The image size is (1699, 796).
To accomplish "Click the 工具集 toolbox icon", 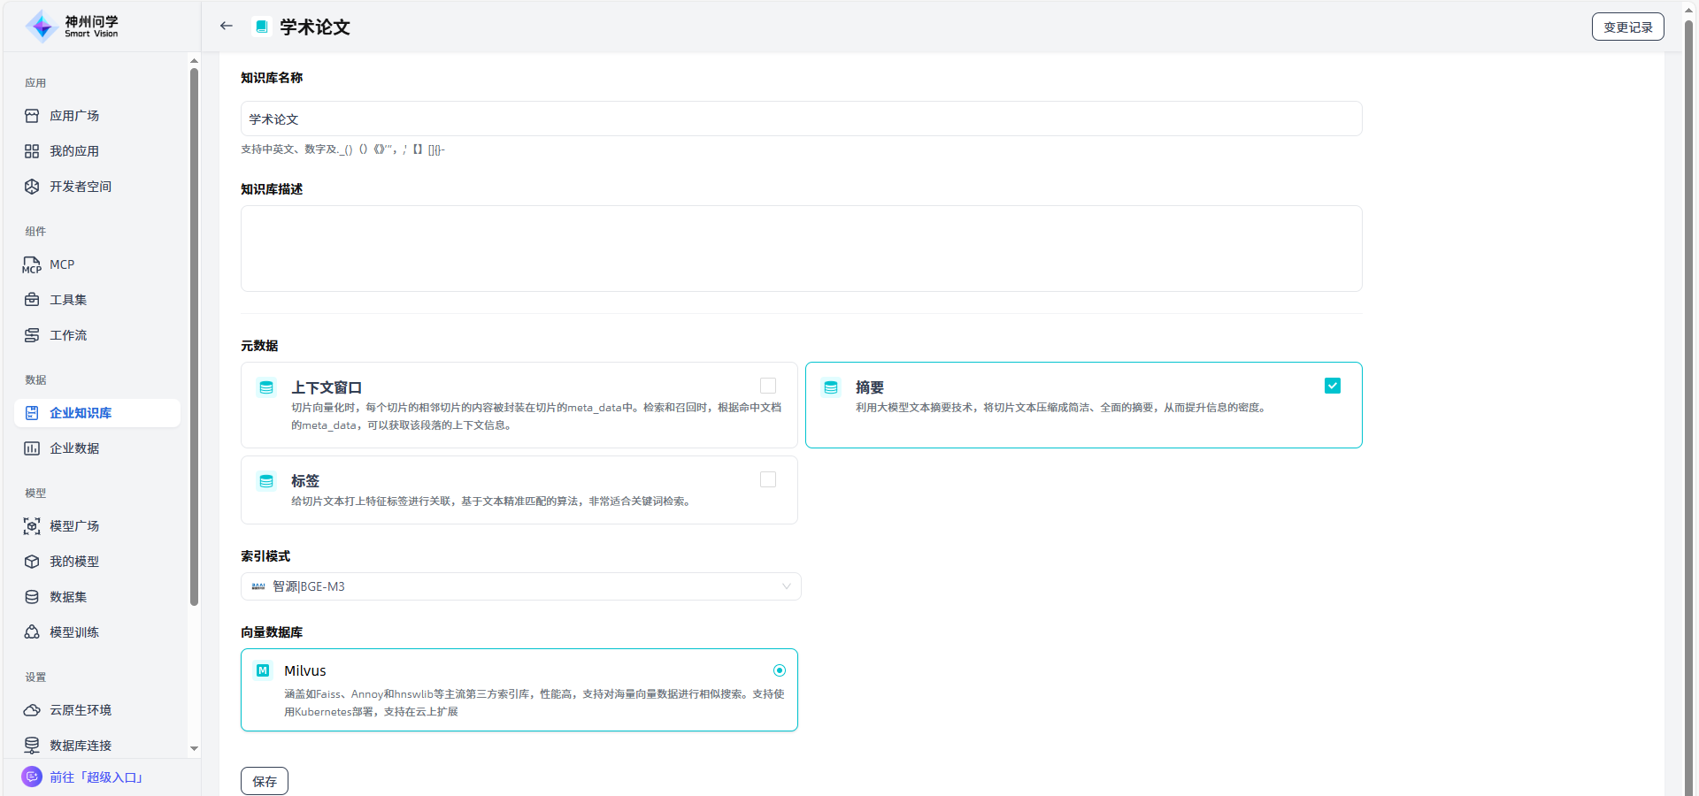I will click(x=32, y=300).
